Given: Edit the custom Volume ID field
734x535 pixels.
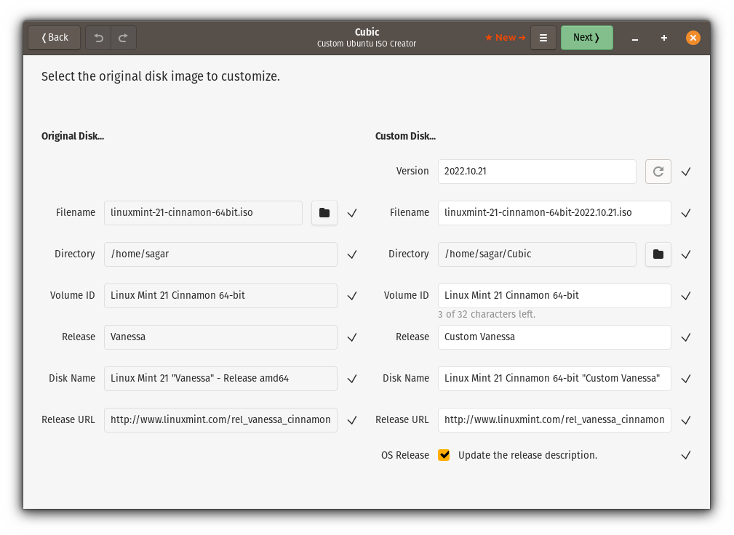Looking at the screenshot, I should click(x=554, y=295).
